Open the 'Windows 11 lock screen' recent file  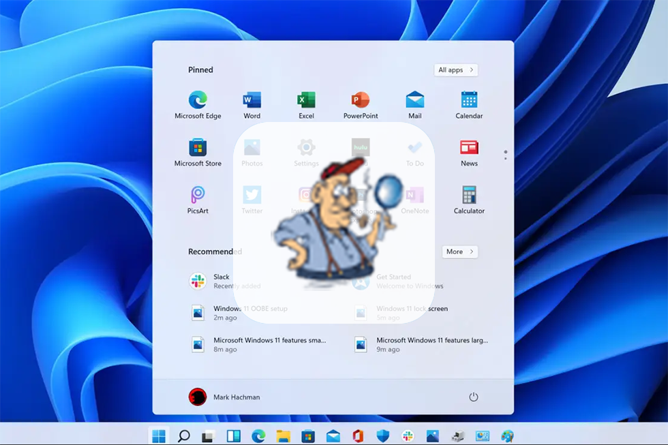pos(401,313)
